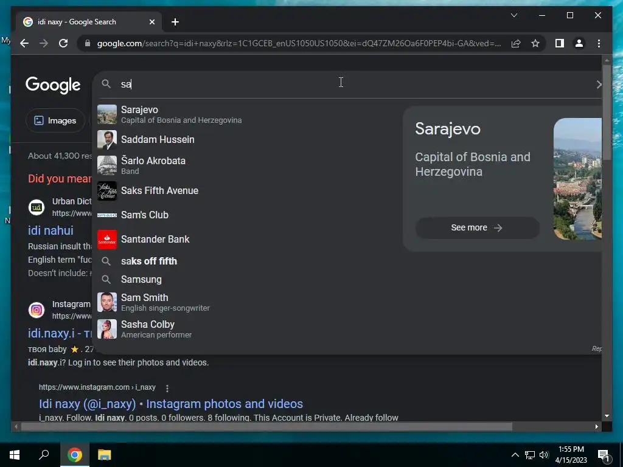Open the tab search dropdown chevron

(513, 15)
